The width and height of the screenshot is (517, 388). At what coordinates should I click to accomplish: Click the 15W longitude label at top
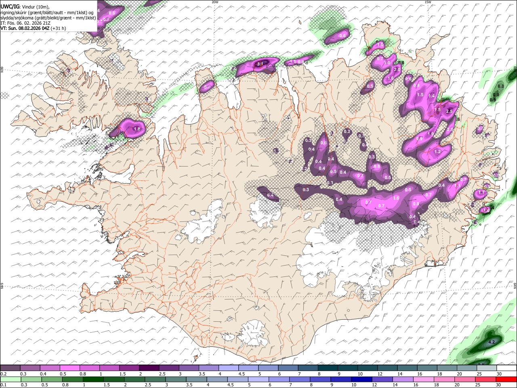coord(428,2)
